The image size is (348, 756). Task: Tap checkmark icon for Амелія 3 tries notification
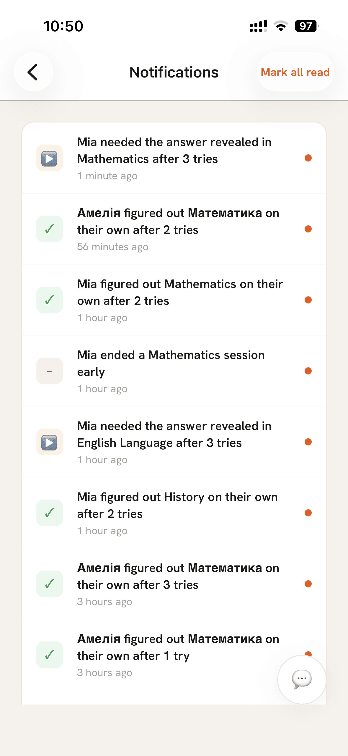(x=49, y=584)
